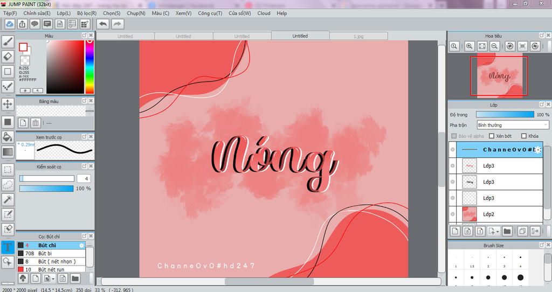Zoom out using navigator minus magnifier
The width and height of the screenshot is (552, 292).
pos(495,46)
